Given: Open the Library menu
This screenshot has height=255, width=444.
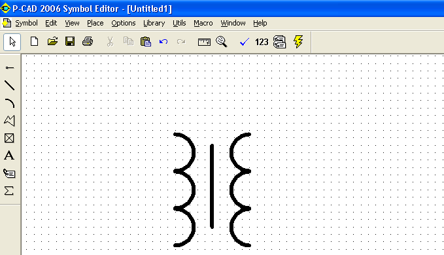Looking at the screenshot, I should coord(154,23).
